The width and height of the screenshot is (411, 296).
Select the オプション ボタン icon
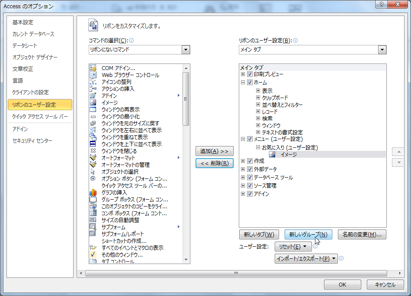click(x=93, y=178)
